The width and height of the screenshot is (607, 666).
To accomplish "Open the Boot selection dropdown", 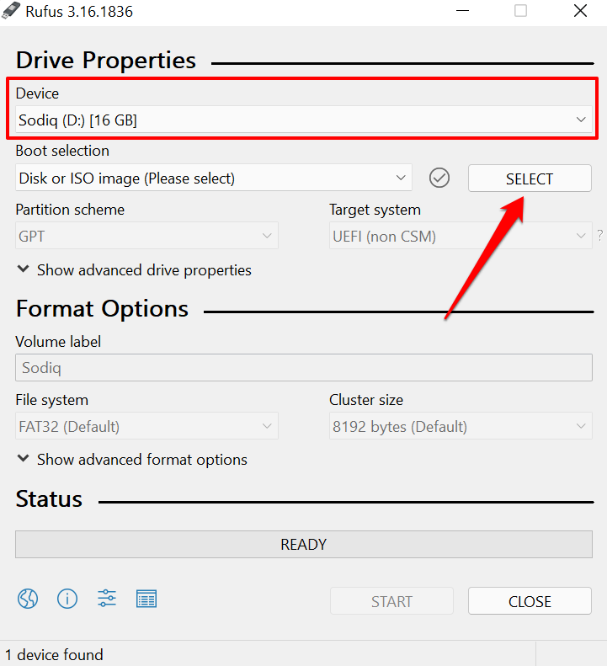I will [x=214, y=178].
